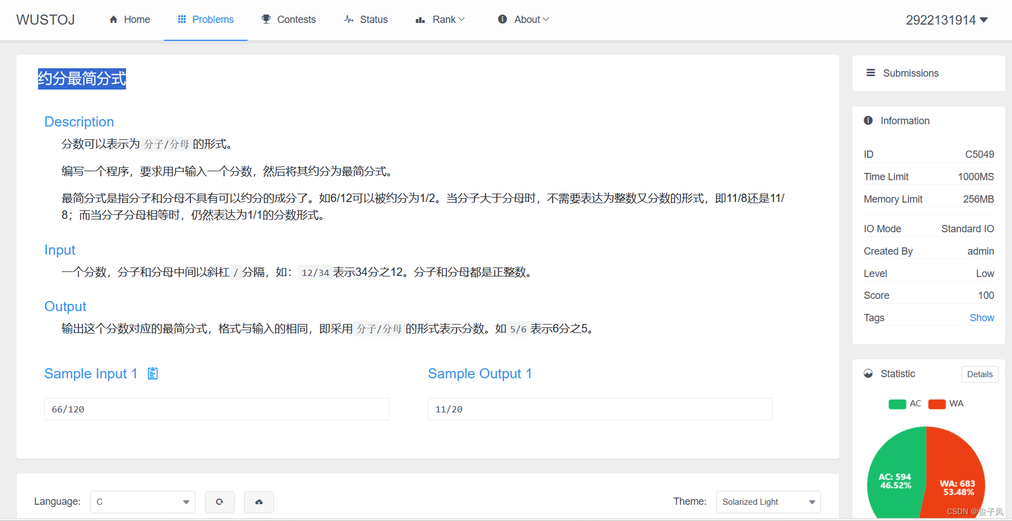Click the Rank bar-chart icon
The height and width of the screenshot is (521, 1012).
point(421,20)
